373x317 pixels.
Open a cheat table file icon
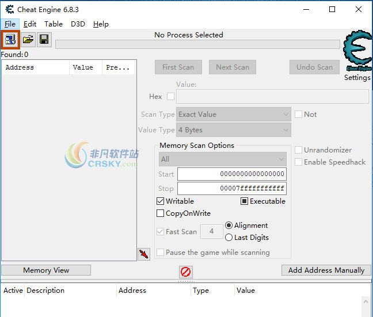(x=28, y=40)
